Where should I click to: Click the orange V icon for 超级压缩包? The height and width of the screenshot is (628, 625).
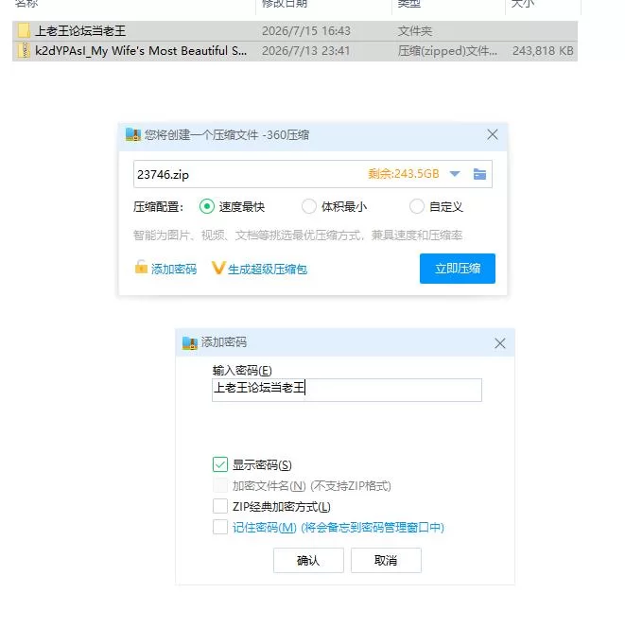218,268
